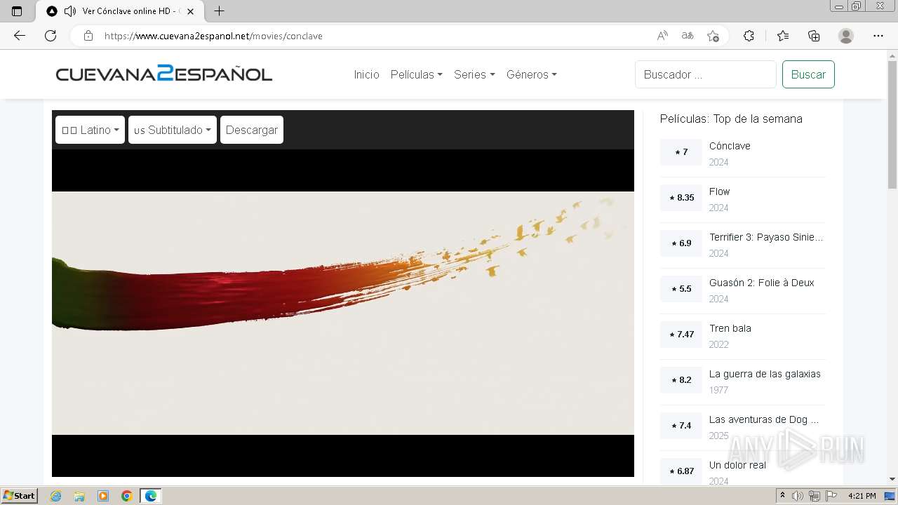Click the show desktop icon in tray
Screen dimensions: 898x505
click(890, 496)
